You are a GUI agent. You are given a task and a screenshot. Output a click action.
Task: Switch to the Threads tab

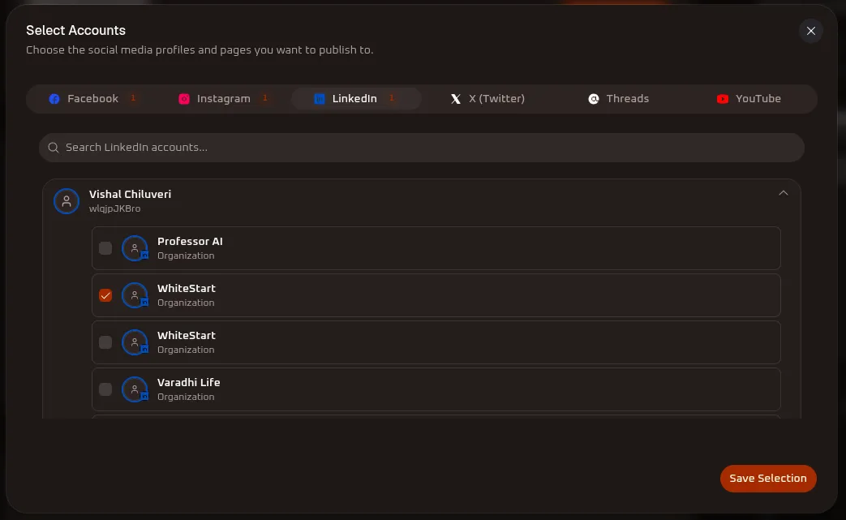coord(618,99)
